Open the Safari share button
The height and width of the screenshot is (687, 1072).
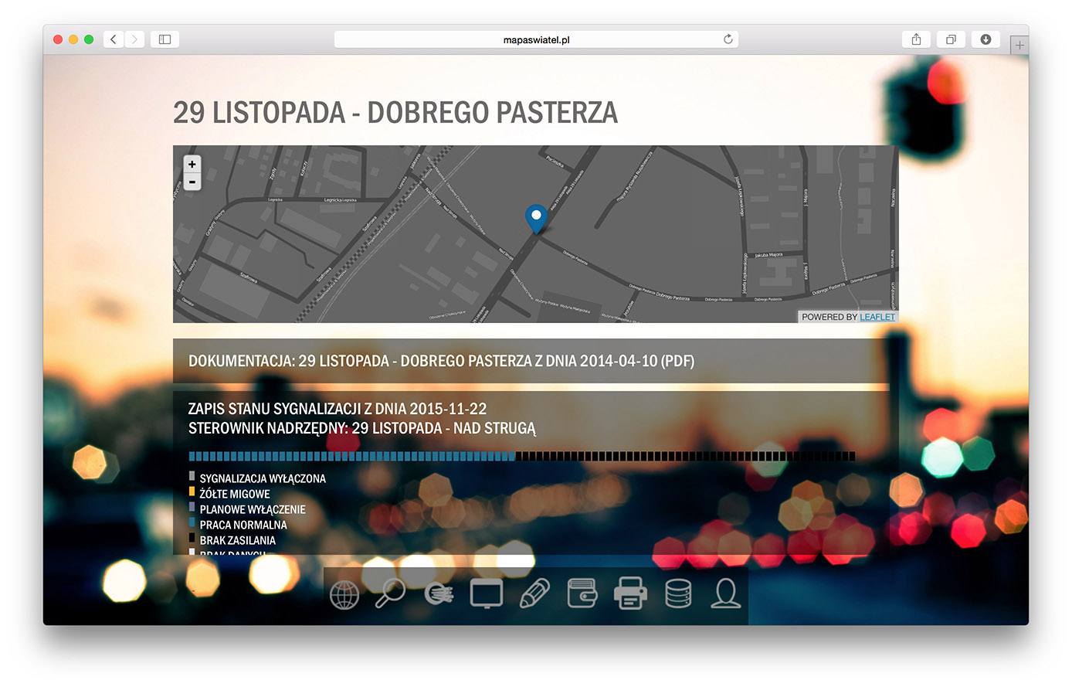click(x=916, y=39)
